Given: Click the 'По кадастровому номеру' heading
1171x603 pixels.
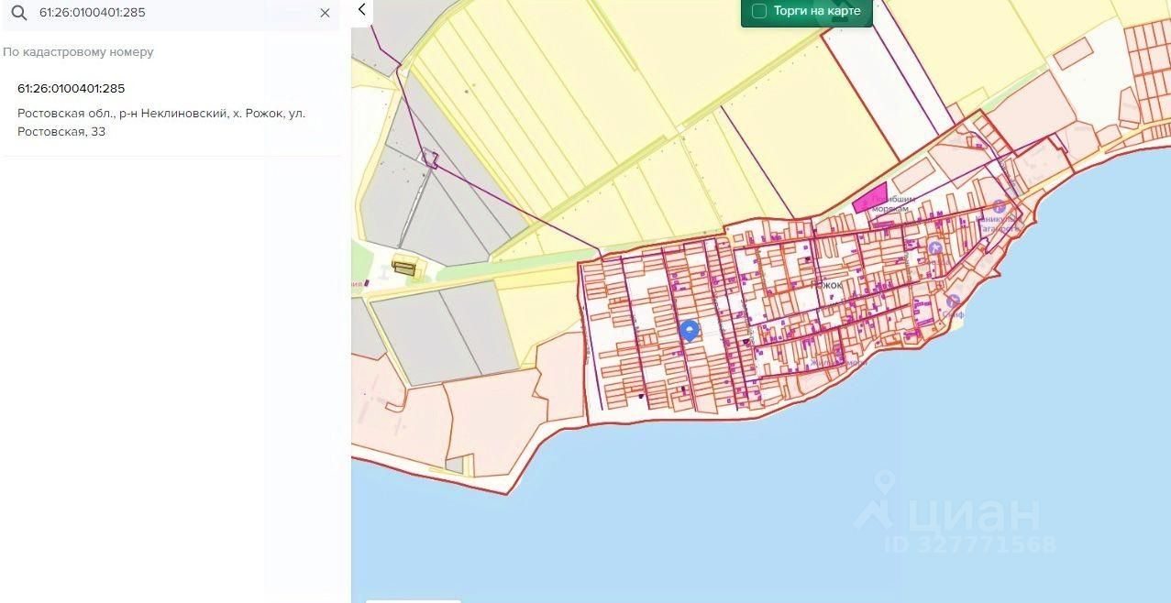Looking at the screenshot, I should 78,52.
